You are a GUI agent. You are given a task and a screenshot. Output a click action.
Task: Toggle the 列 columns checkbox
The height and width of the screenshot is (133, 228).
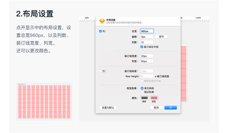100,31
